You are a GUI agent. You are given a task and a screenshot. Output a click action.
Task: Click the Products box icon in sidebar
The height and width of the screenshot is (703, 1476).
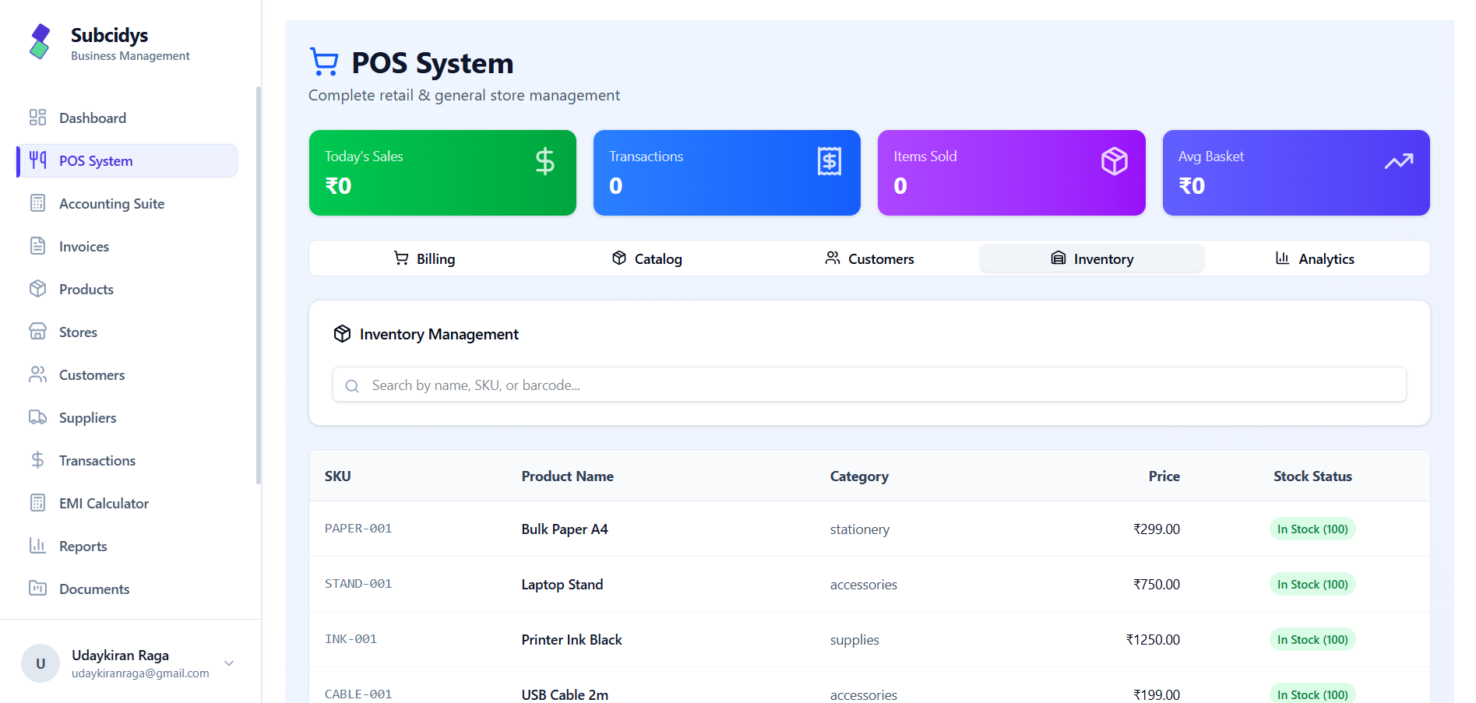coord(37,289)
